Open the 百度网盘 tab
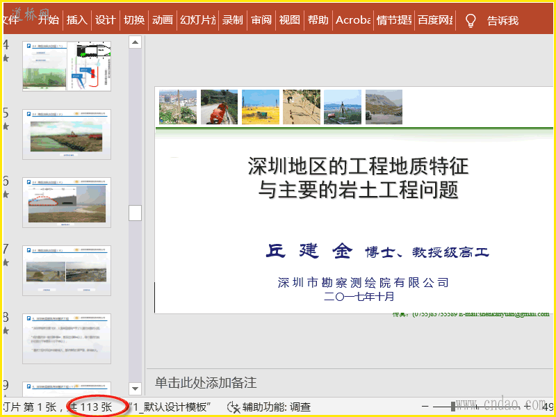The image size is (556, 417). (435, 20)
